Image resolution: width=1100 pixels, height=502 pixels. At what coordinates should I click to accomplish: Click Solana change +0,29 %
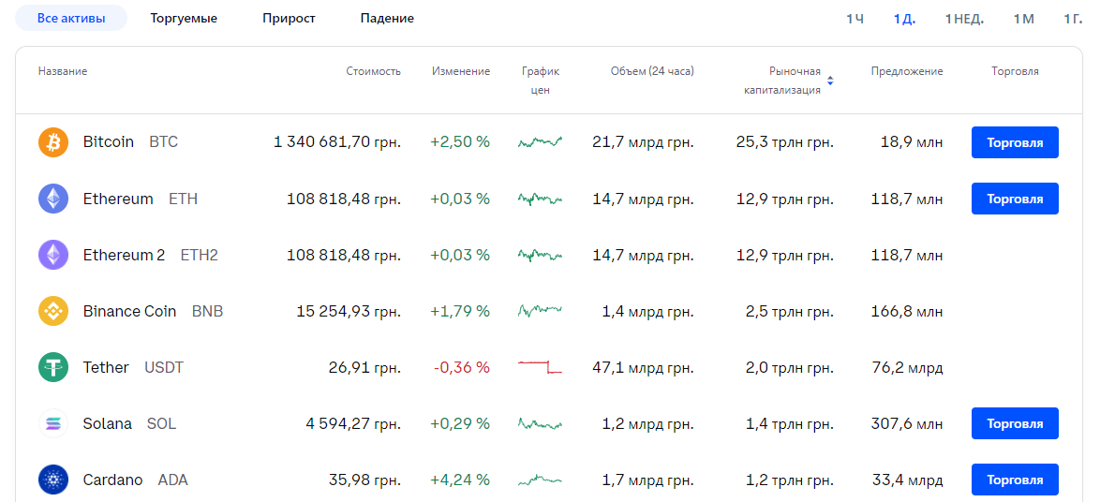(460, 423)
